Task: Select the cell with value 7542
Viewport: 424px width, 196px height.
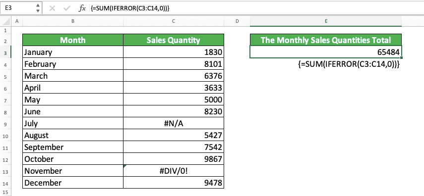Action: pyautogui.click(x=174, y=147)
